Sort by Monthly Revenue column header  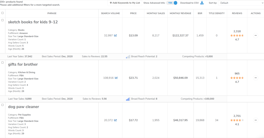[x=180, y=13]
